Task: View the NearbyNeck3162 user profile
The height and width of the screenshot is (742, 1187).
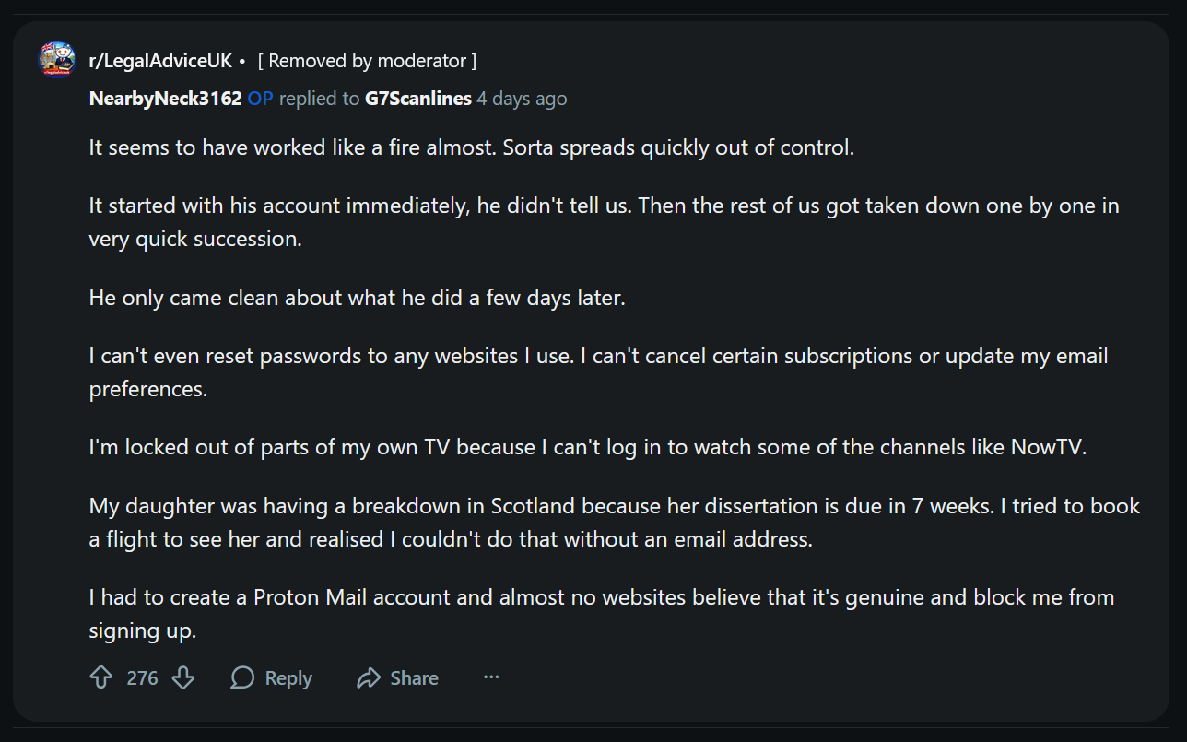Action: click(166, 99)
